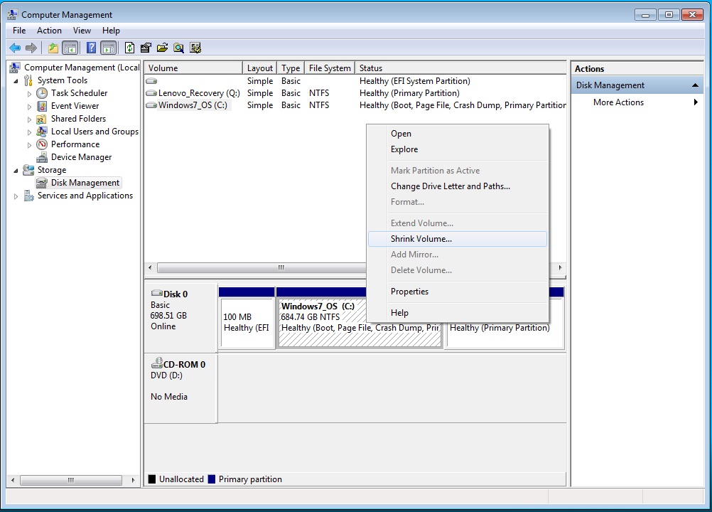Screen dimensions: 712x512
Task: Click the Refresh toolbar icon
Action: 129,48
